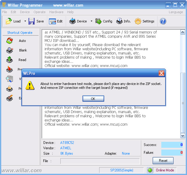The image size is (187, 175).
Task: Click OK in the WLPro dialog
Action: [93, 98]
